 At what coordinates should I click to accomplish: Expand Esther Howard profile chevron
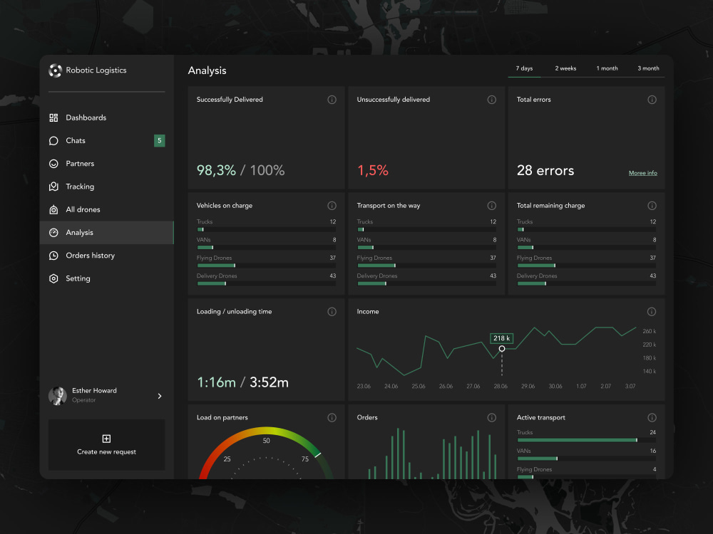160,396
